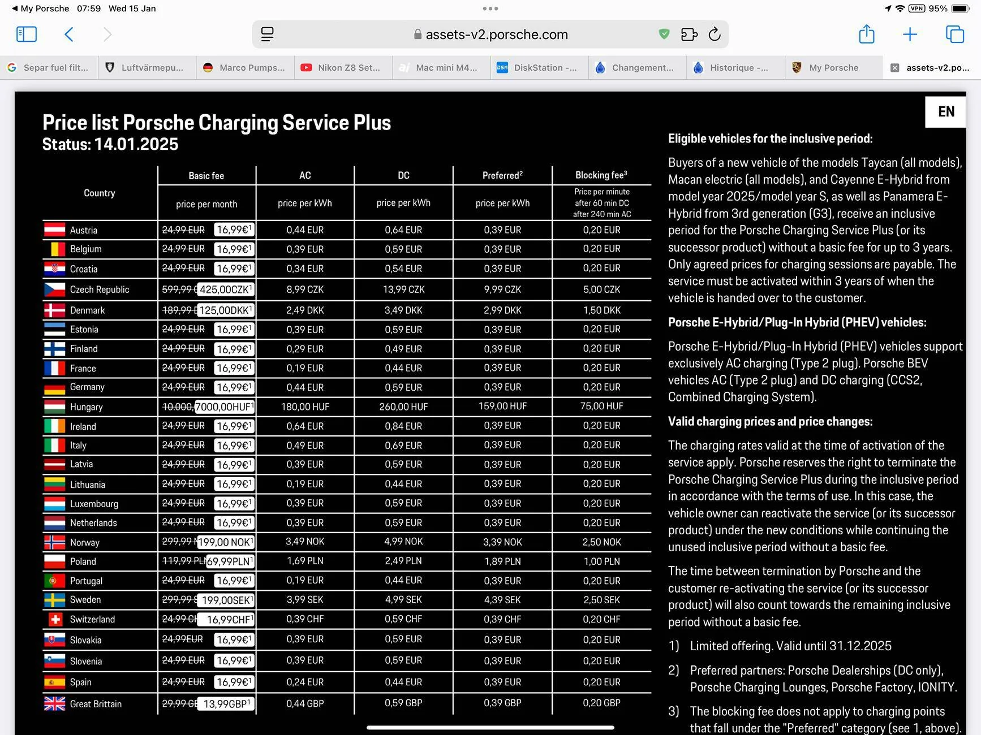The image size is (981, 735).
Task: Switch to the Historique tab
Action: coord(735,68)
